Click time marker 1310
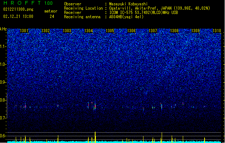The height and width of the screenshot is (143, 225). tap(217, 30)
